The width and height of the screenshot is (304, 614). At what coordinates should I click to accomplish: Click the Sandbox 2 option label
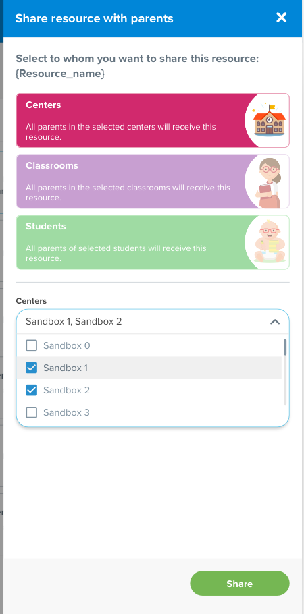(x=66, y=390)
